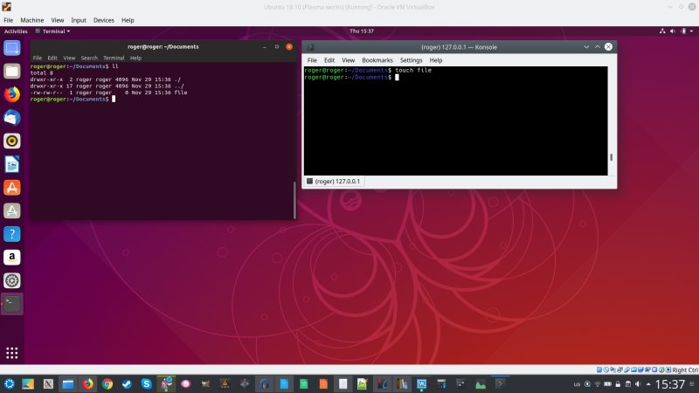This screenshot has height=393, width=699.
Task: Click the Activities button
Action: pyautogui.click(x=16, y=31)
